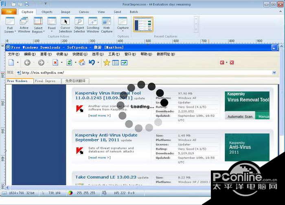Viewport: 285px width, 205px height.
Task: Click the Fixed region capture tool
Action: point(52,25)
